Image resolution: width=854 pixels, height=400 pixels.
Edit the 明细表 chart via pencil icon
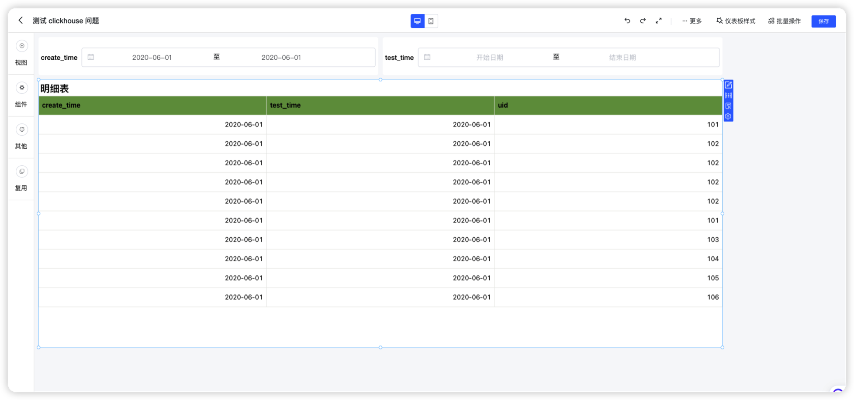(728, 85)
